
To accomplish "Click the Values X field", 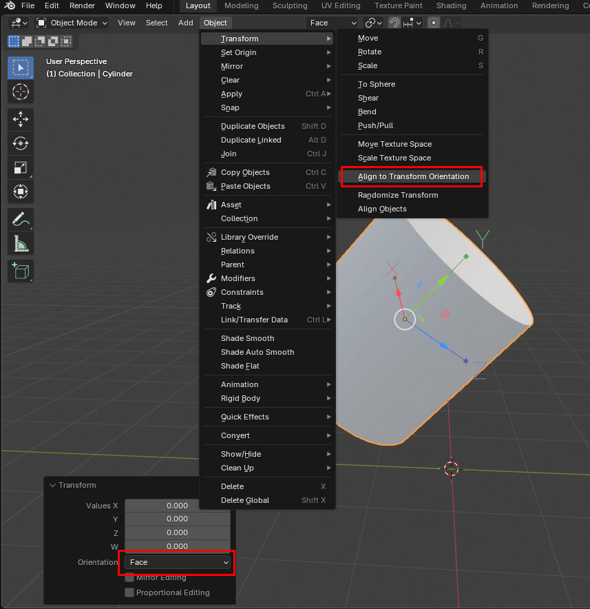I will (x=178, y=506).
